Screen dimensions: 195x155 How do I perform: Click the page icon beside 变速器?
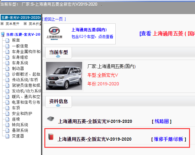(x=7, y=136)
